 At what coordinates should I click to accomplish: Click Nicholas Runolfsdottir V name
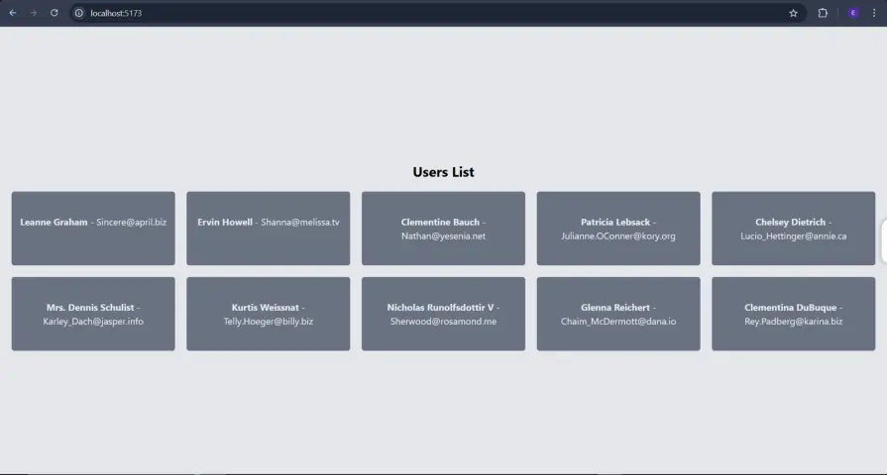[x=440, y=307]
